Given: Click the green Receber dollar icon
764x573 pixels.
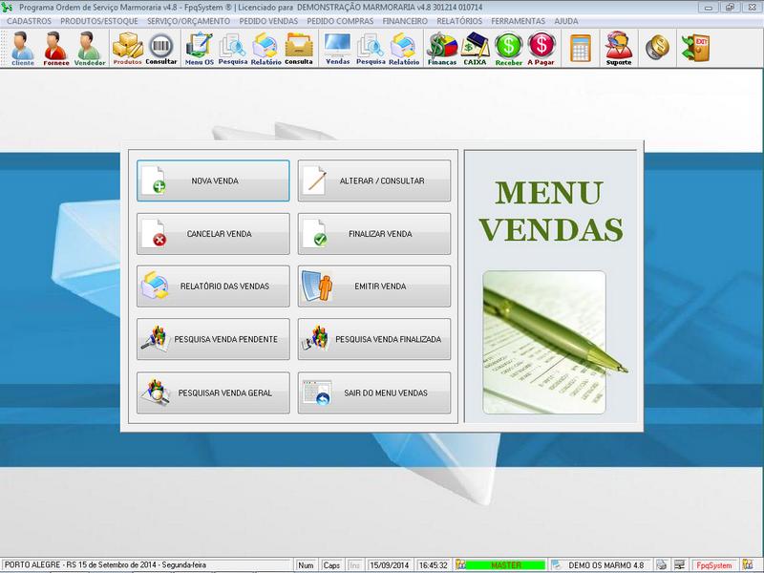Looking at the screenshot, I should point(508,49).
